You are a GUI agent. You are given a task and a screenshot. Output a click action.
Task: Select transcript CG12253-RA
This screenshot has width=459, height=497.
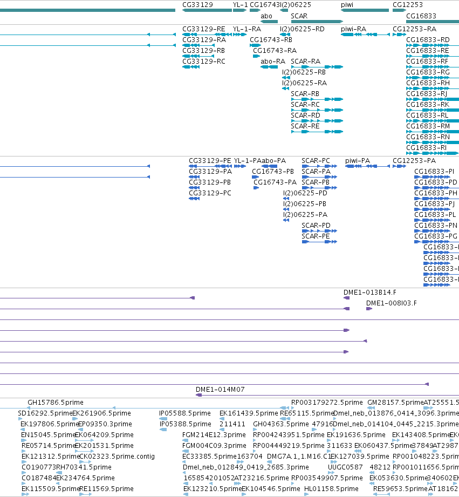pos(415,29)
